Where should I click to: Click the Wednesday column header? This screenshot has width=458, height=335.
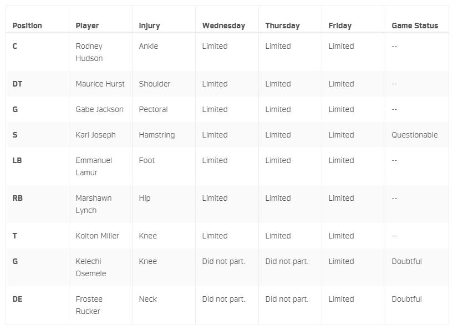(223, 26)
